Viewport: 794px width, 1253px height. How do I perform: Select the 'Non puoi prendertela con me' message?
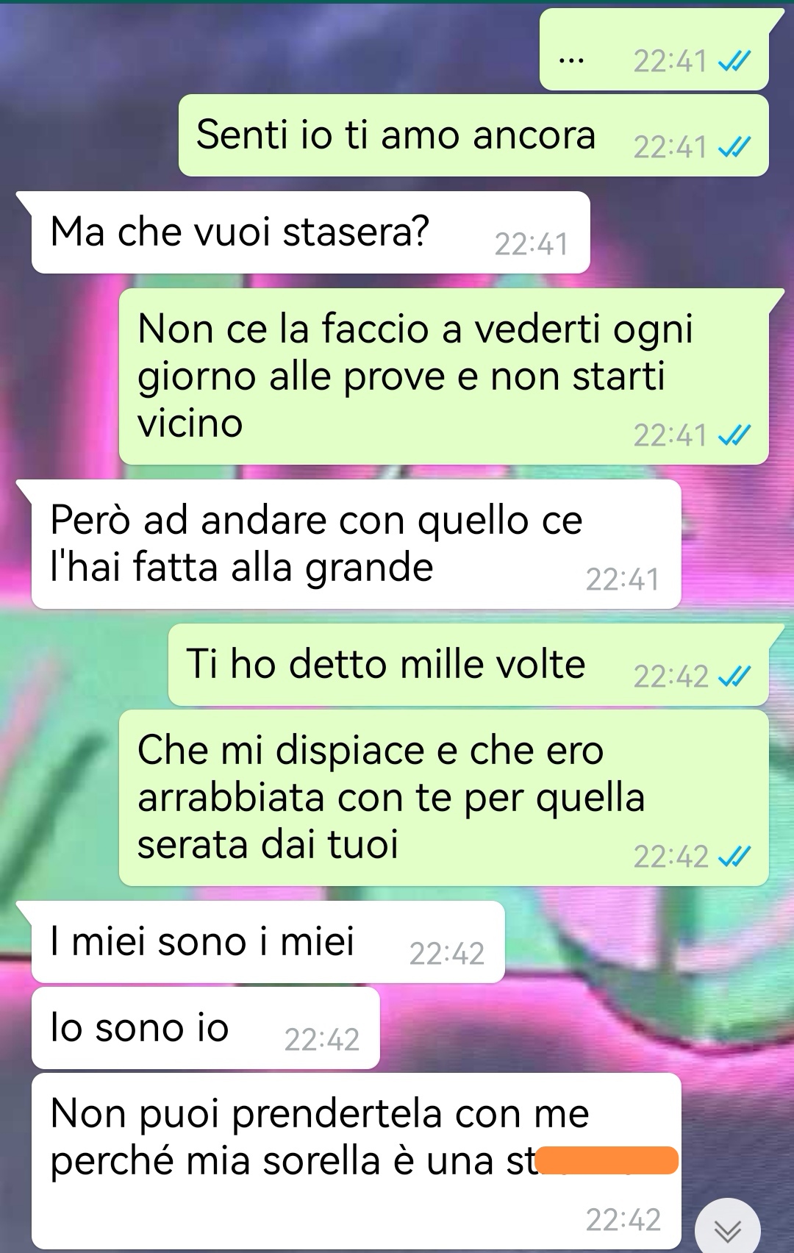coord(356,1161)
